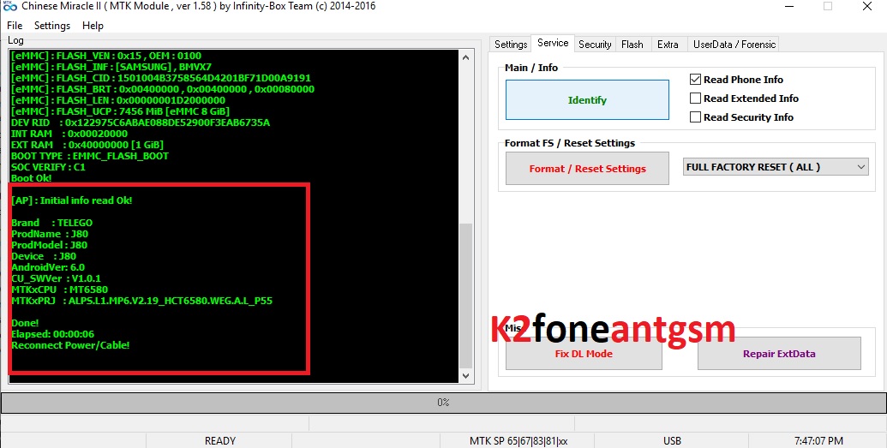Image resolution: width=887 pixels, height=448 pixels.
Task: Click the MTKxPRJ ALPS.L1.MP6 log line
Action: click(x=142, y=301)
